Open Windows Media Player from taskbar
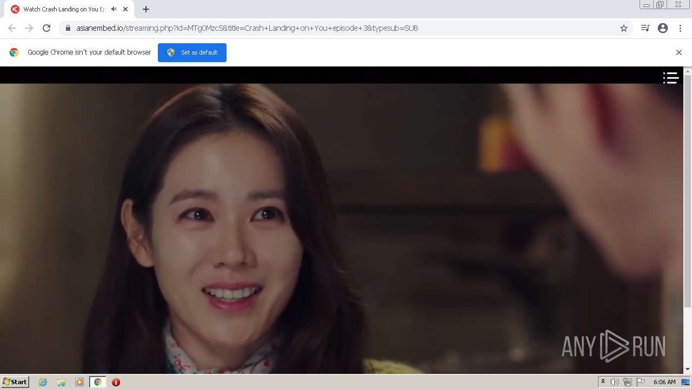692x389 pixels. click(79, 382)
